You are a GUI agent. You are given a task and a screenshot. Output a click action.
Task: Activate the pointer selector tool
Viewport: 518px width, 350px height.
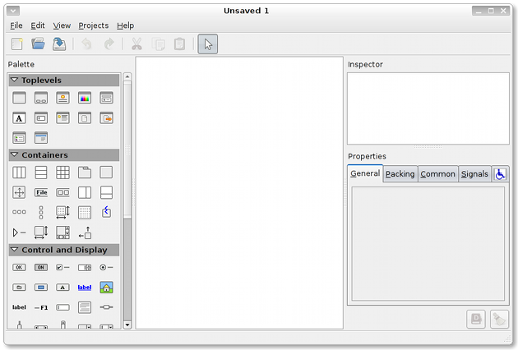coord(207,44)
